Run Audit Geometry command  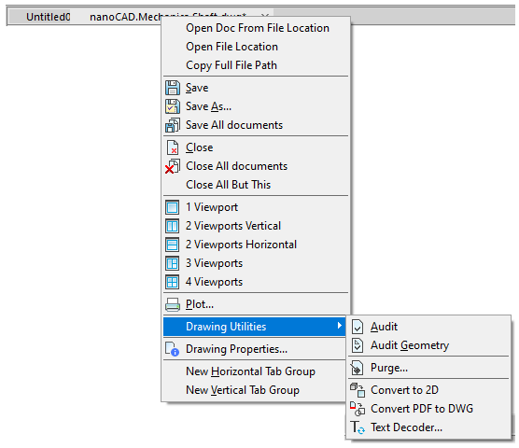pyautogui.click(x=428, y=345)
